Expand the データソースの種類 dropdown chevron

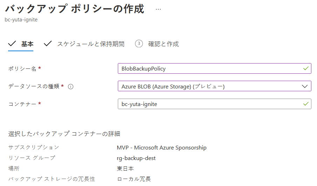click(305, 86)
